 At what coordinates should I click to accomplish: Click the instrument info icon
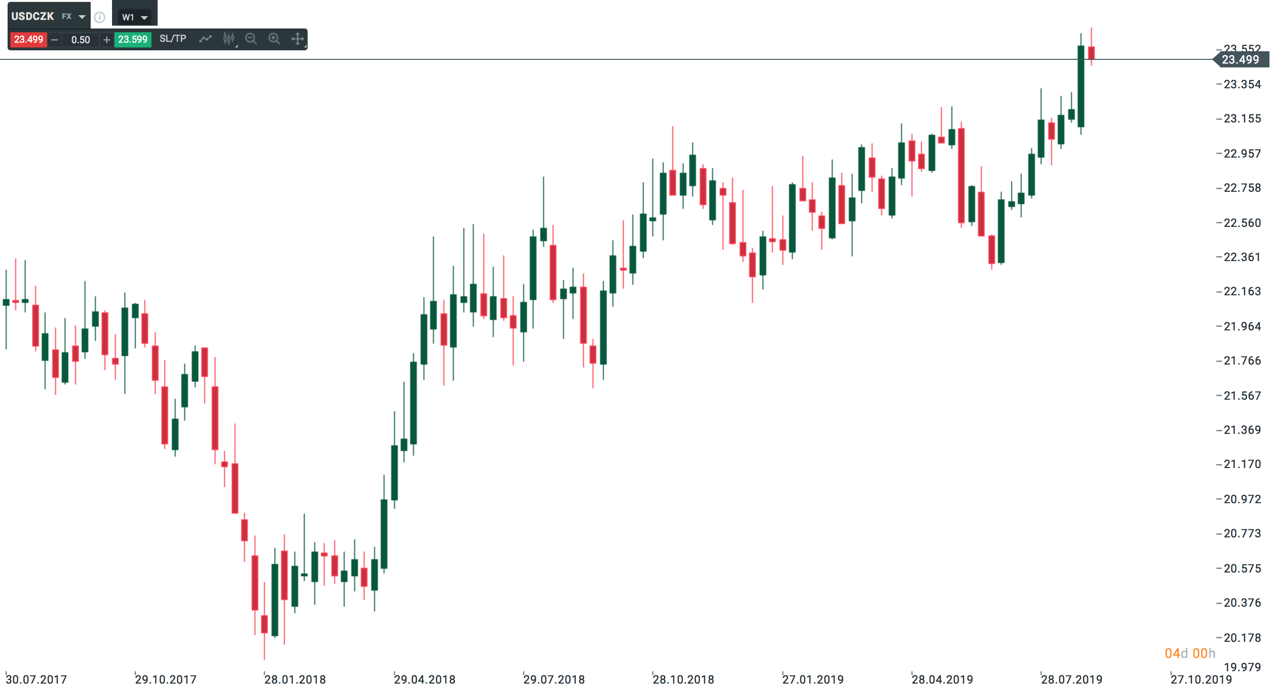tap(100, 18)
